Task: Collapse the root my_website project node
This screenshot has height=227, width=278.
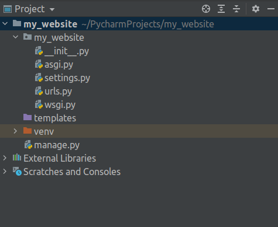Action: pos(5,24)
